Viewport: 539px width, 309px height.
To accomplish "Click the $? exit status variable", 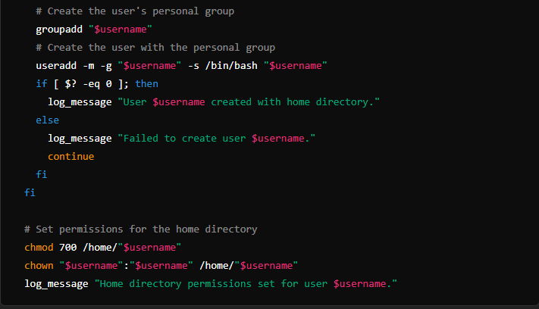I will [69, 83].
